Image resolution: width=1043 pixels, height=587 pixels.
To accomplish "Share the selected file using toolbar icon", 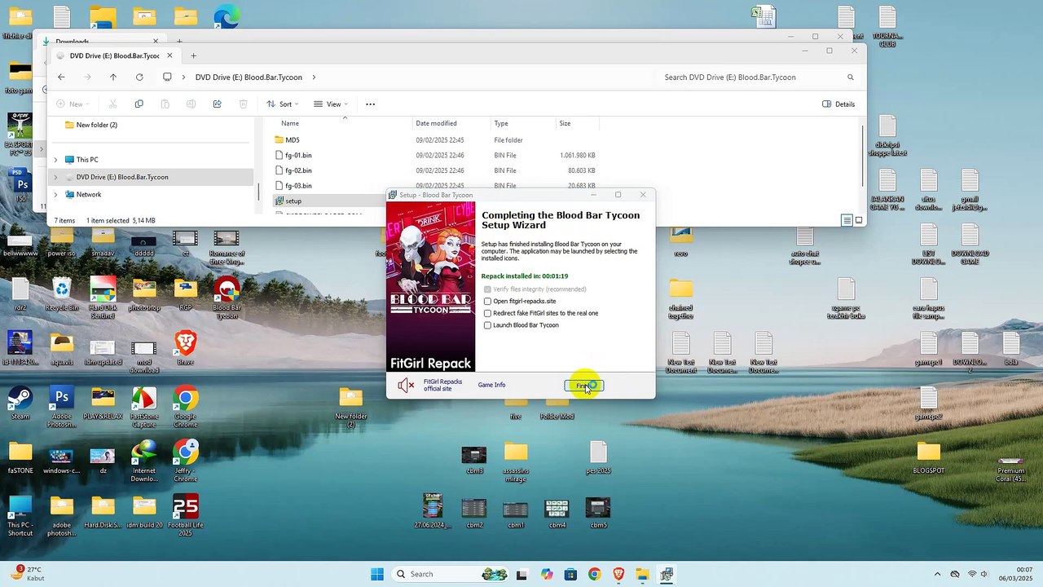I will coord(217,104).
